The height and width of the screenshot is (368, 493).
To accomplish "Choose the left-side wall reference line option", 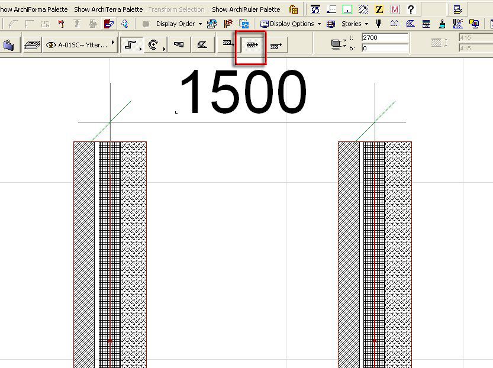I will click(228, 44).
